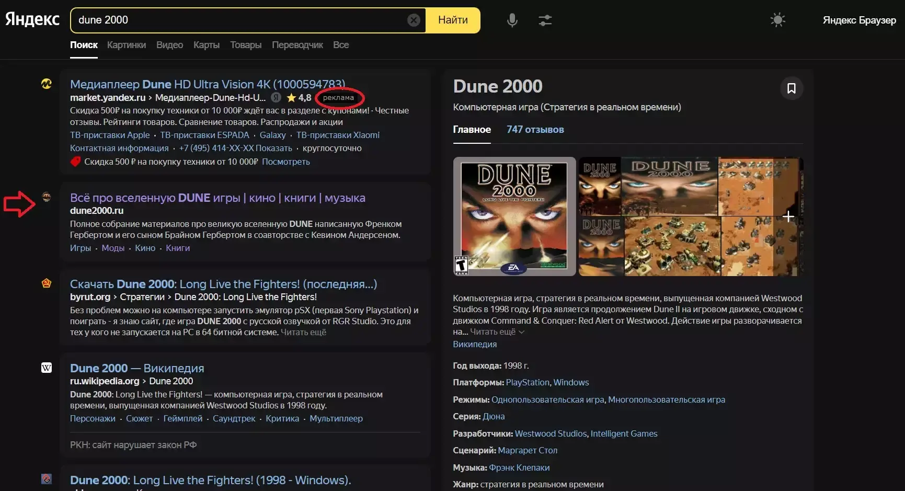The height and width of the screenshot is (491, 905).
Task: Open Маргарет Стол writer link
Action: (528, 450)
